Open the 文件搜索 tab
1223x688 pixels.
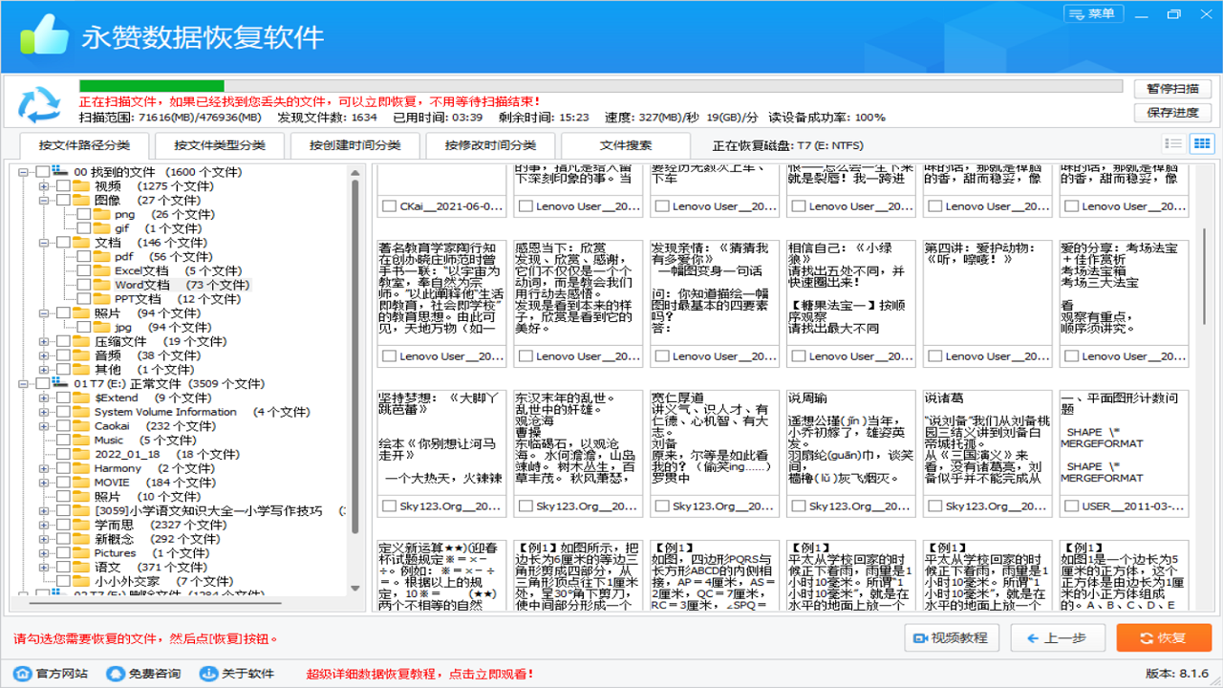point(626,146)
